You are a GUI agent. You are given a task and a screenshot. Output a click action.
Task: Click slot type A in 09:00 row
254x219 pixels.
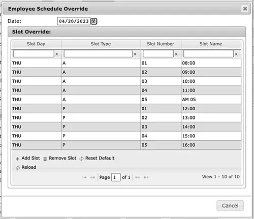(x=101, y=72)
